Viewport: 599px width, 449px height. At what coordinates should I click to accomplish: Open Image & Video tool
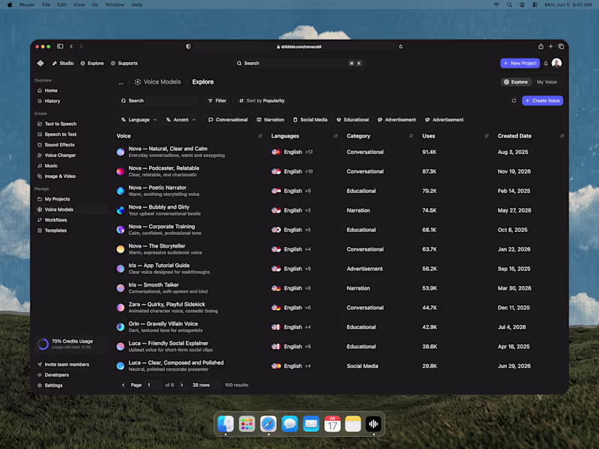pos(57,177)
